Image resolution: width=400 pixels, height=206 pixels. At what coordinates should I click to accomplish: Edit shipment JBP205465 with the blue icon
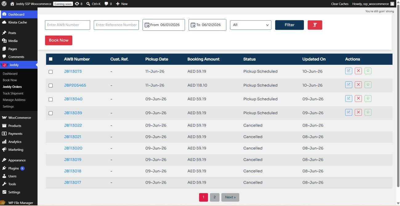click(x=349, y=84)
